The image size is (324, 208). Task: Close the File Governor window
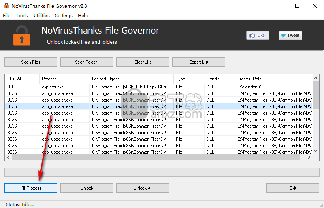tap(315, 6)
